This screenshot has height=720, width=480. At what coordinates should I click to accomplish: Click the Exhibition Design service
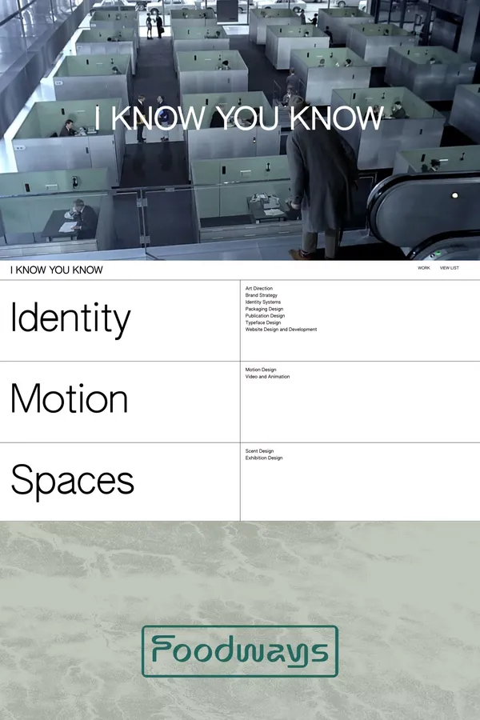(x=264, y=458)
